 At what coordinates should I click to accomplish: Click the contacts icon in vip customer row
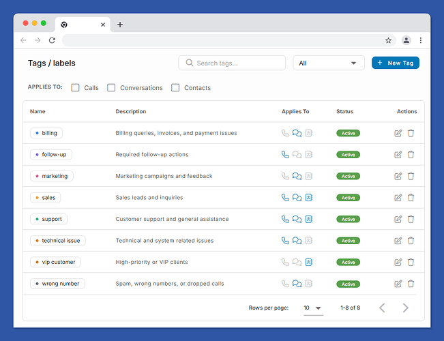pos(309,263)
